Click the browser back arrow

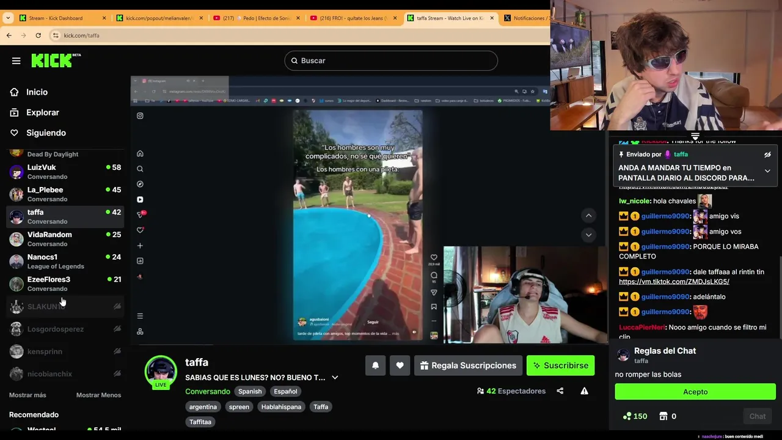(9, 35)
